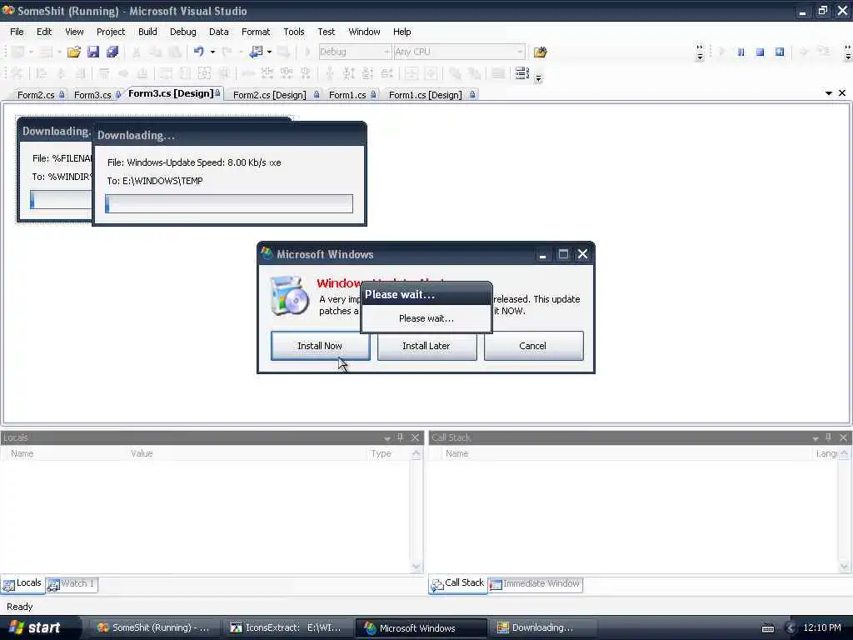Open Project menu
Viewport: 853px width, 640px height.
pos(111,32)
